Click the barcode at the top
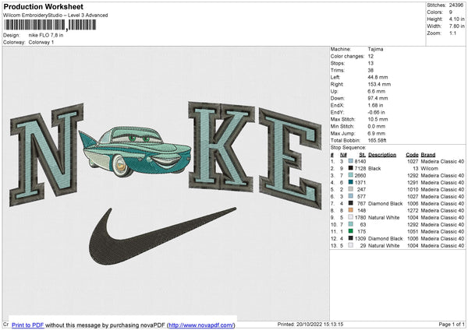 50,25
